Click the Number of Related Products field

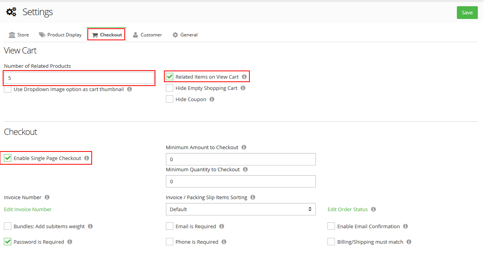point(79,78)
